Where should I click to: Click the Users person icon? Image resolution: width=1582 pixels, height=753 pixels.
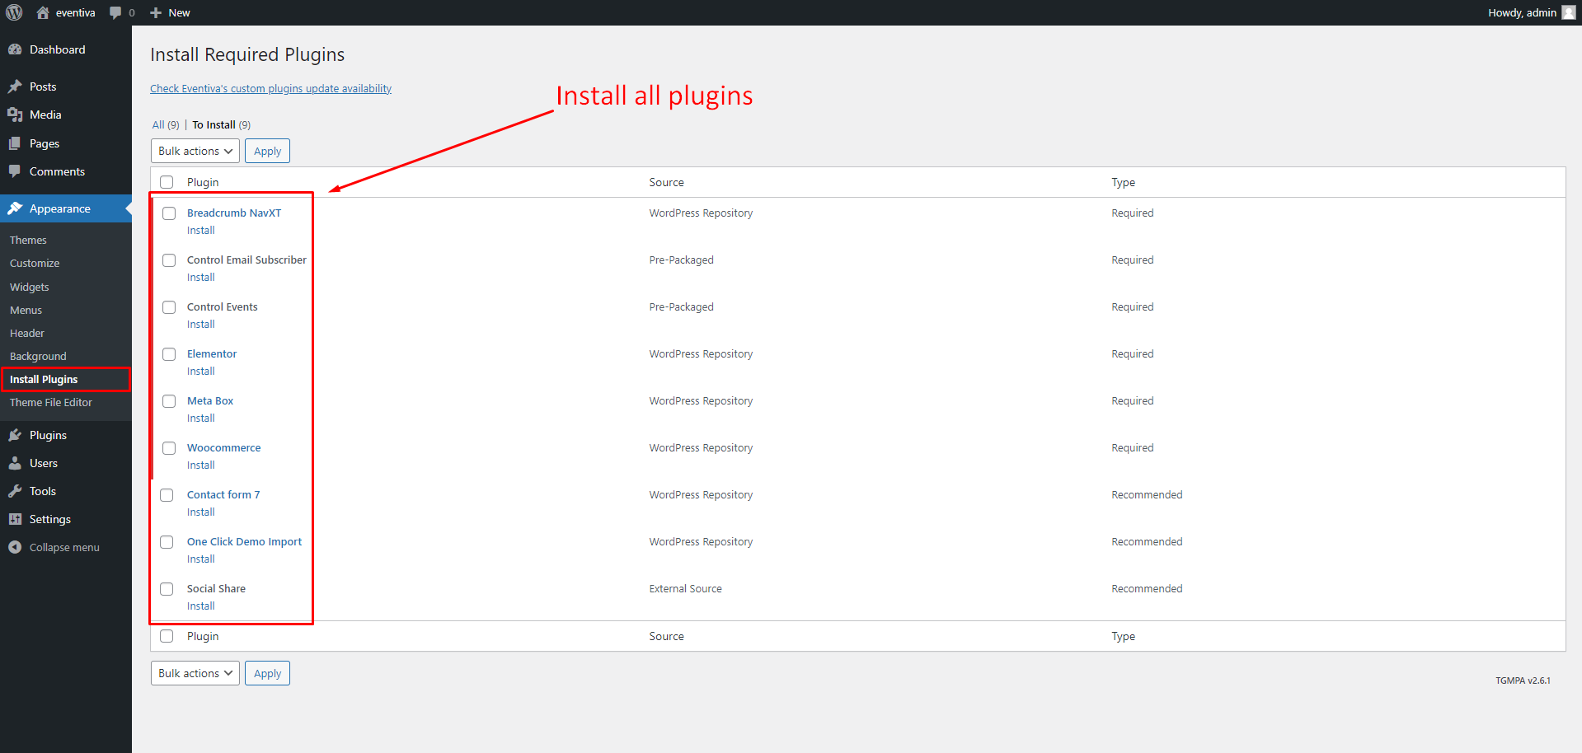[15, 463]
